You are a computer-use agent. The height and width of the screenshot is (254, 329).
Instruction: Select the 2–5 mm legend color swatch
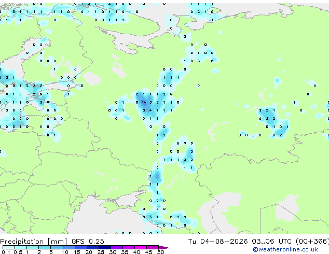(45, 247)
